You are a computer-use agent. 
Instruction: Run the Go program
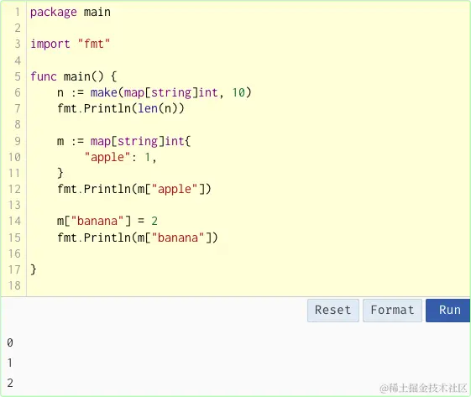coord(447,311)
